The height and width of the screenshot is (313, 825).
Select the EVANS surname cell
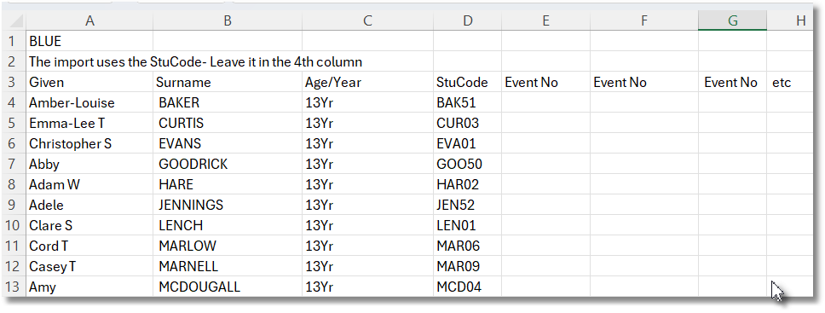tap(228, 143)
